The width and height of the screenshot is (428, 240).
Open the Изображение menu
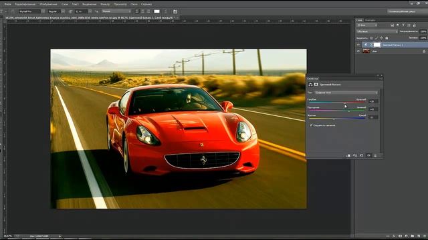48,4
